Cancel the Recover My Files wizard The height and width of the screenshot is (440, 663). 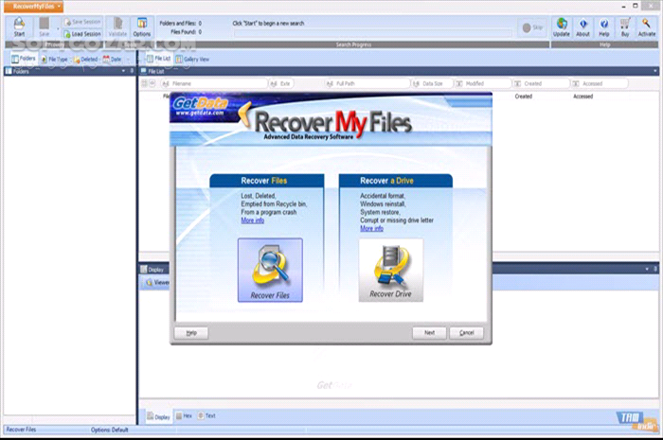(466, 333)
